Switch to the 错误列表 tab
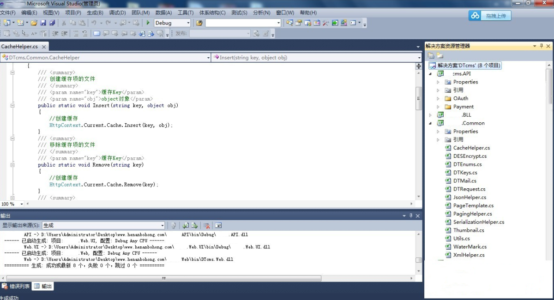The image size is (554, 300). pyautogui.click(x=16, y=286)
